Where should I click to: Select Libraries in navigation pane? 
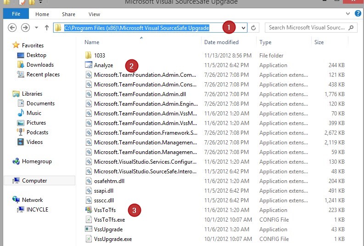32,94
